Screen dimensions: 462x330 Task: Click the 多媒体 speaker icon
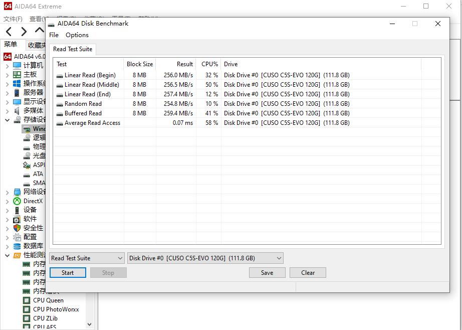coord(17,111)
